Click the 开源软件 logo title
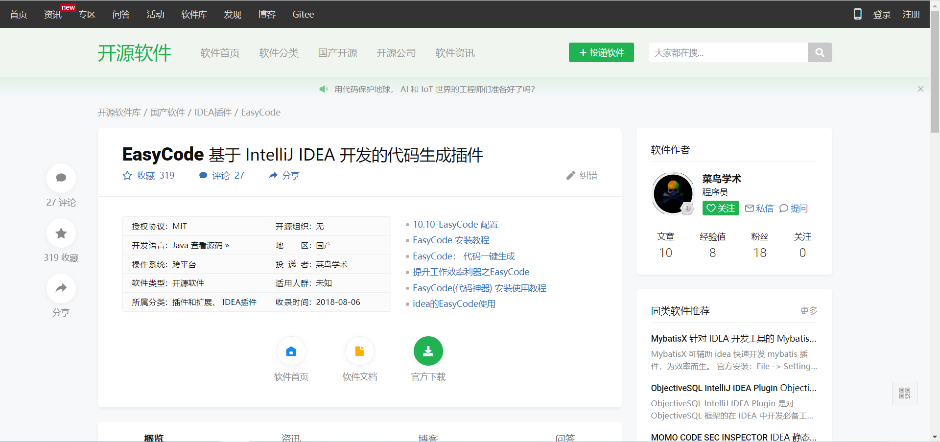Screen dimensions: 940x442 point(135,52)
